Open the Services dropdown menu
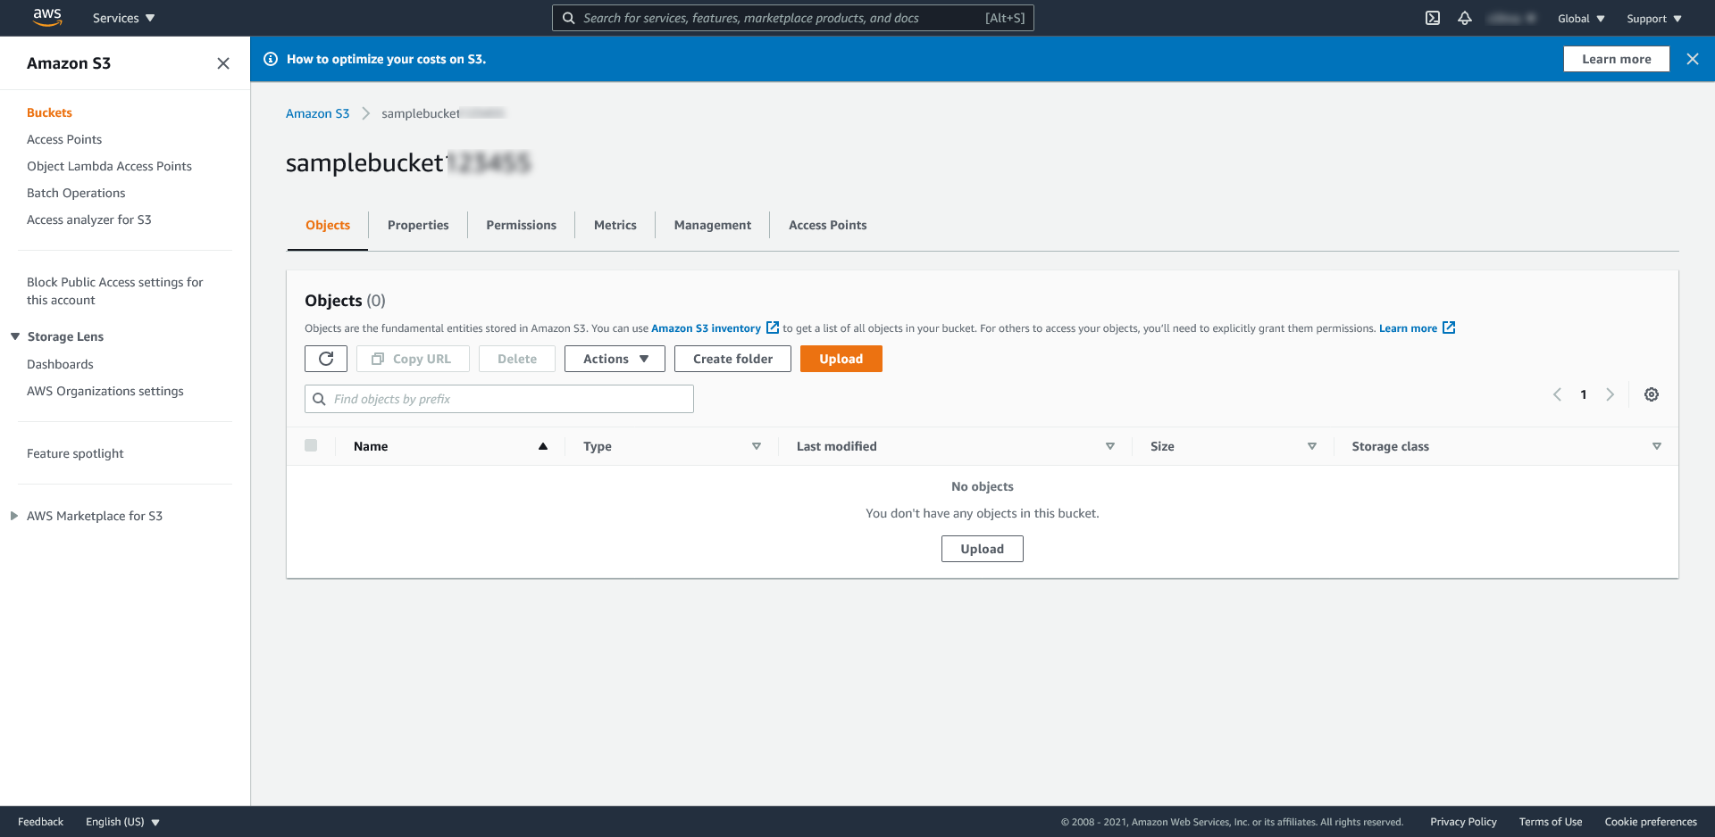This screenshot has height=837, width=1715. coord(124,18)
